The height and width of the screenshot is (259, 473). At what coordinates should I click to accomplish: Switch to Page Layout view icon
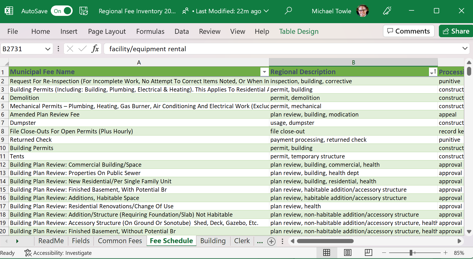coord(347,252)
